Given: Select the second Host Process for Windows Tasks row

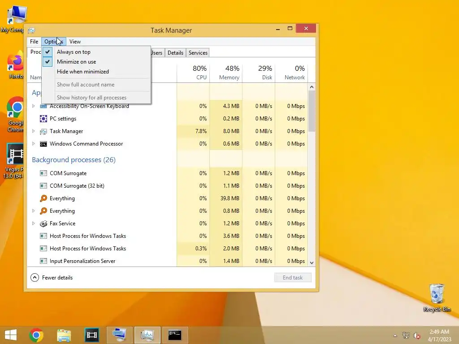Looking at the screenshot, I should coord(169,248).
